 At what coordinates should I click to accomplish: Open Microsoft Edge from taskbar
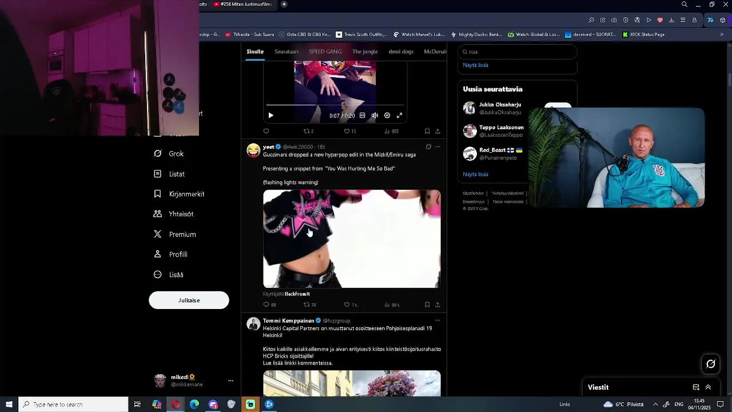(x=194, y=404)
